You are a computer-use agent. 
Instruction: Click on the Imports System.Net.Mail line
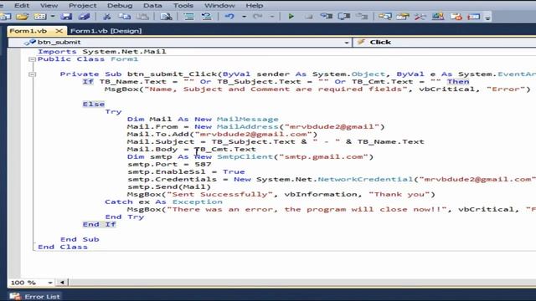(102, 52)
